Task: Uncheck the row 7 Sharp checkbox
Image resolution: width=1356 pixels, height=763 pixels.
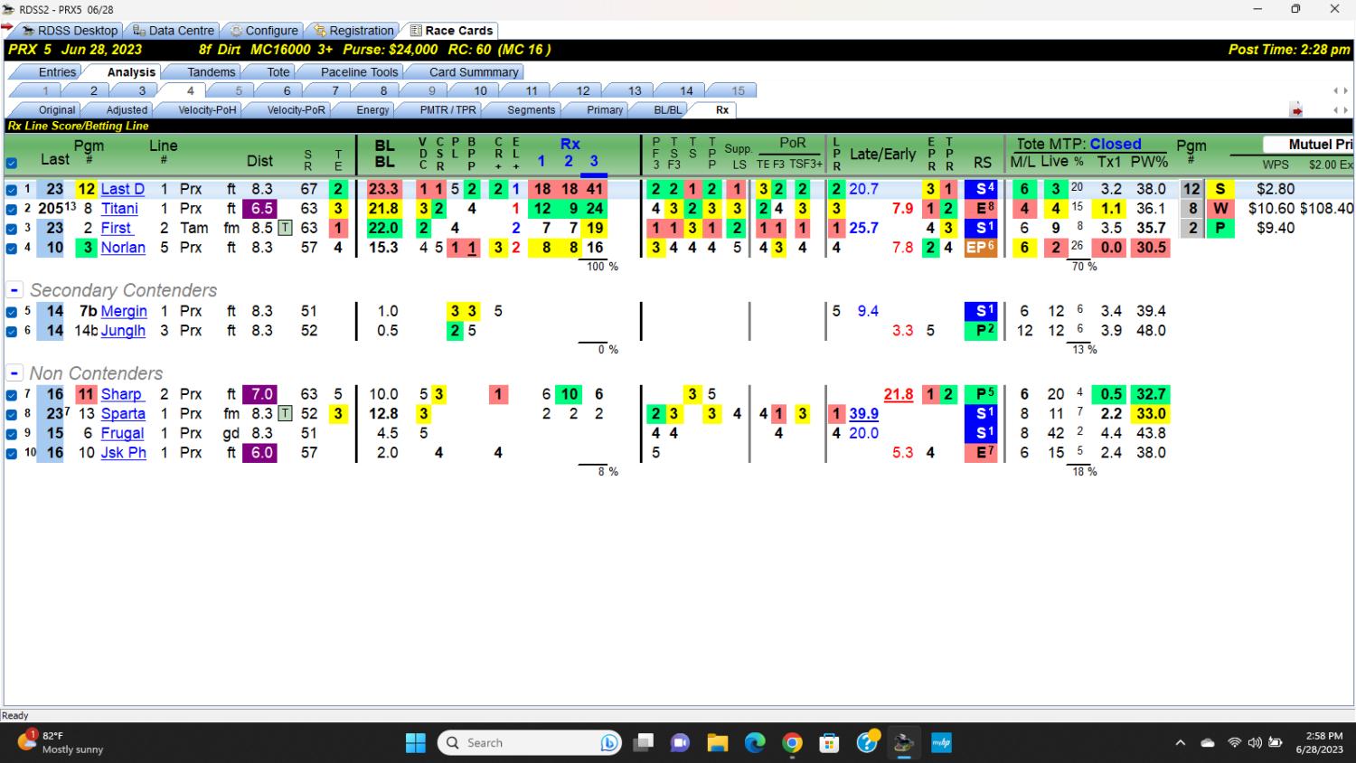Action: tap(11, 395)
